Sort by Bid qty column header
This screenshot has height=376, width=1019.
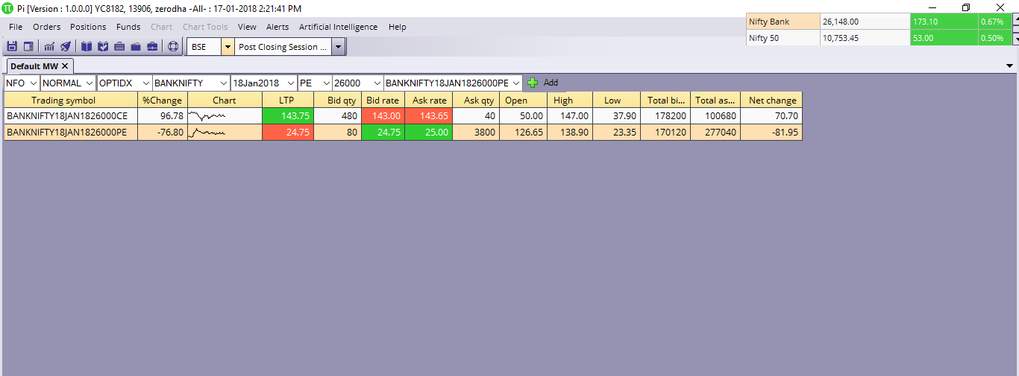[337, 101]
